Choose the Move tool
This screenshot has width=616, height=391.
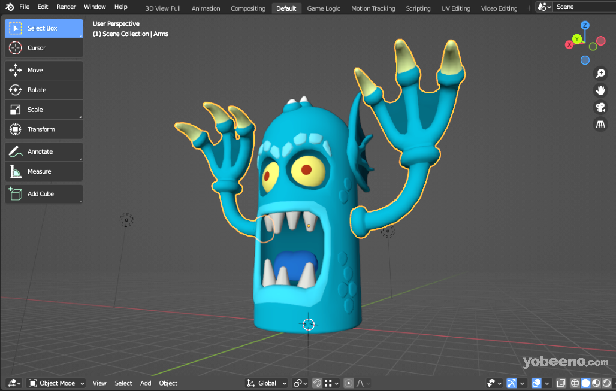(44, 70)
